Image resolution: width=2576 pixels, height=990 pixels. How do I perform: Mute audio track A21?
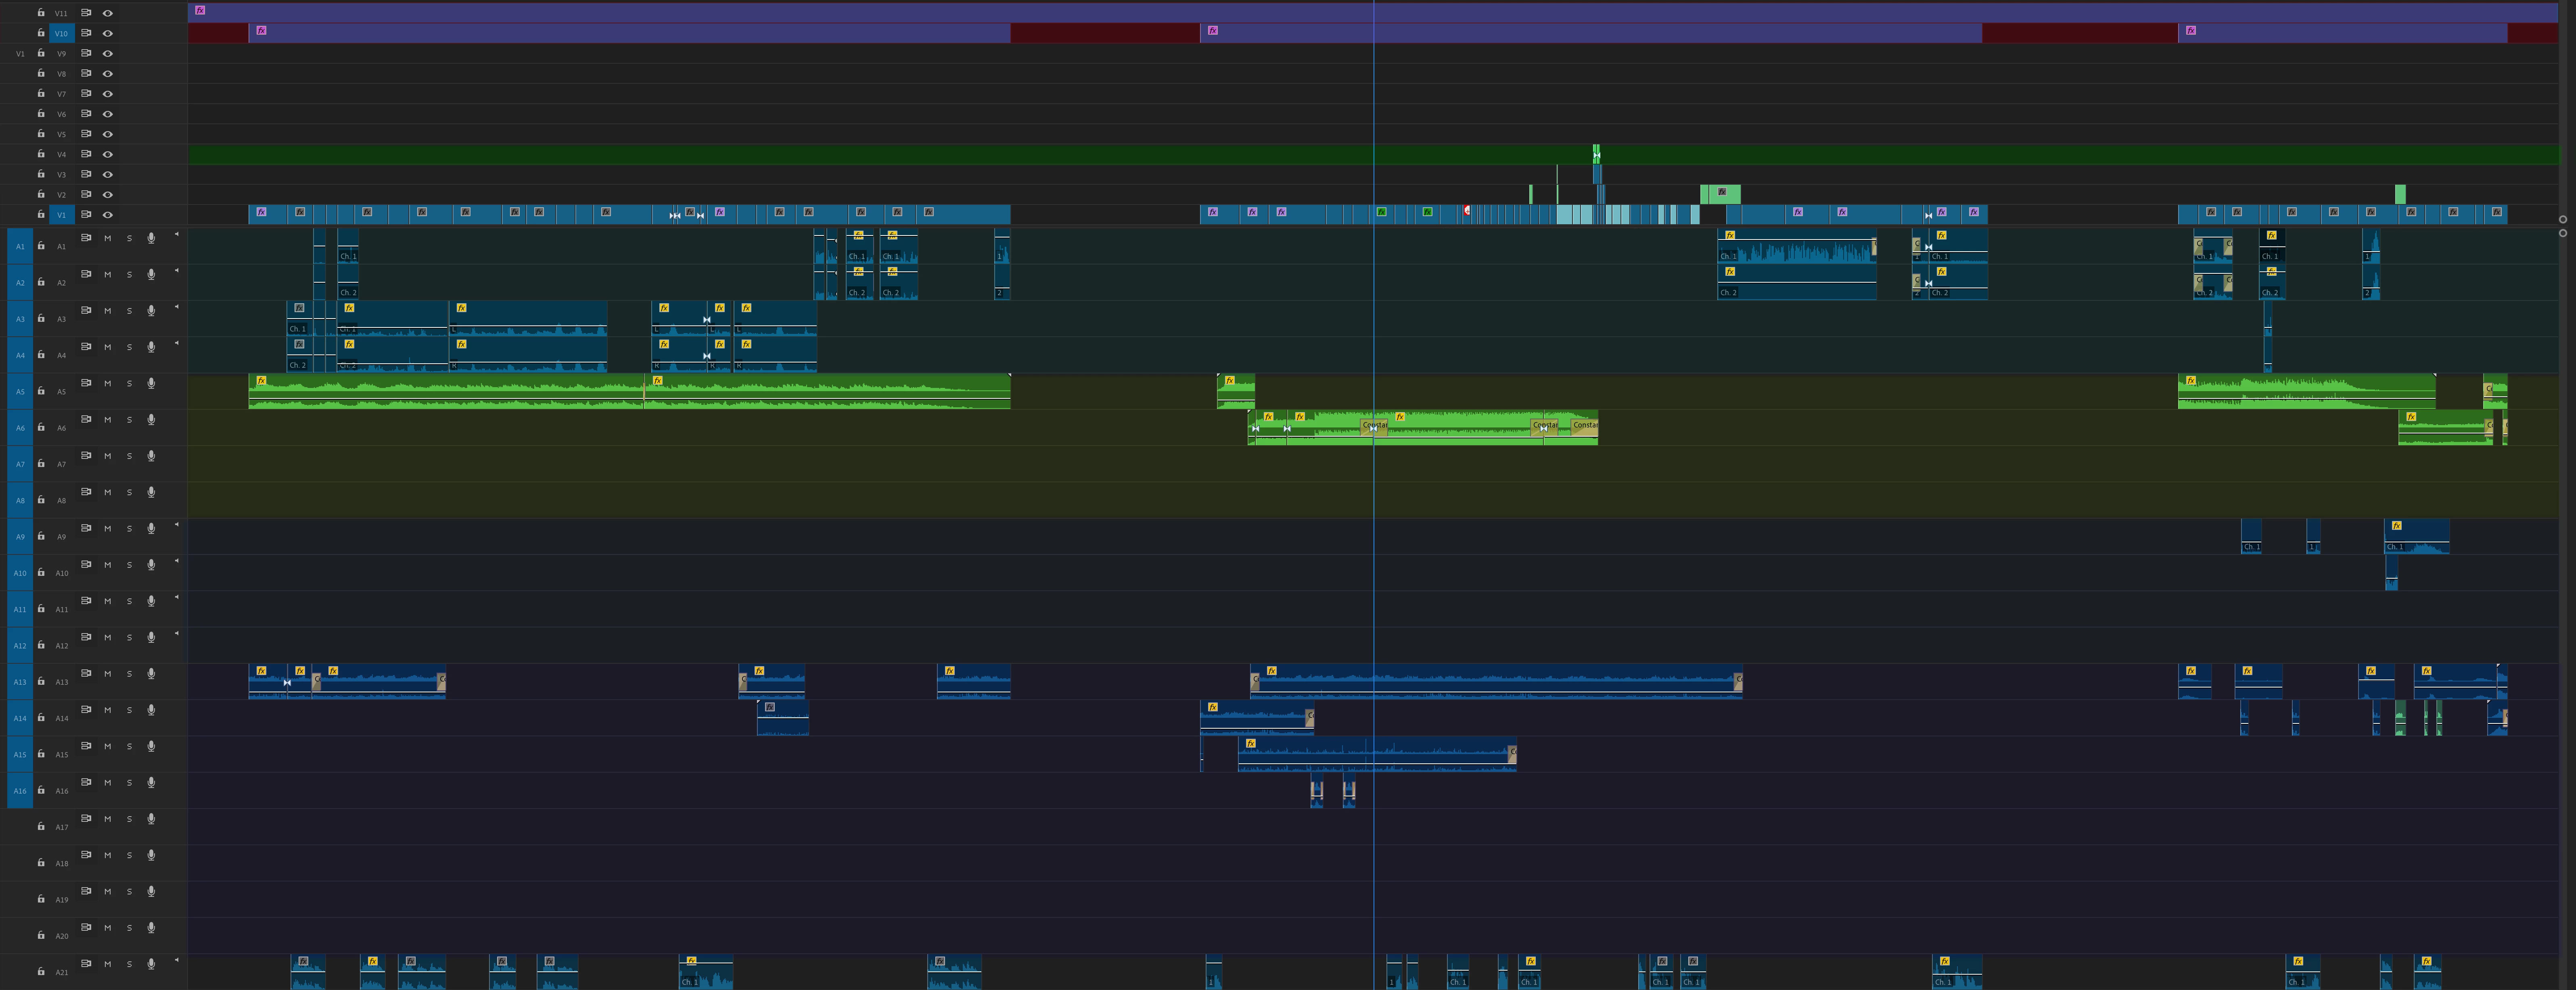pyautogui.click(x=108, y=964)
